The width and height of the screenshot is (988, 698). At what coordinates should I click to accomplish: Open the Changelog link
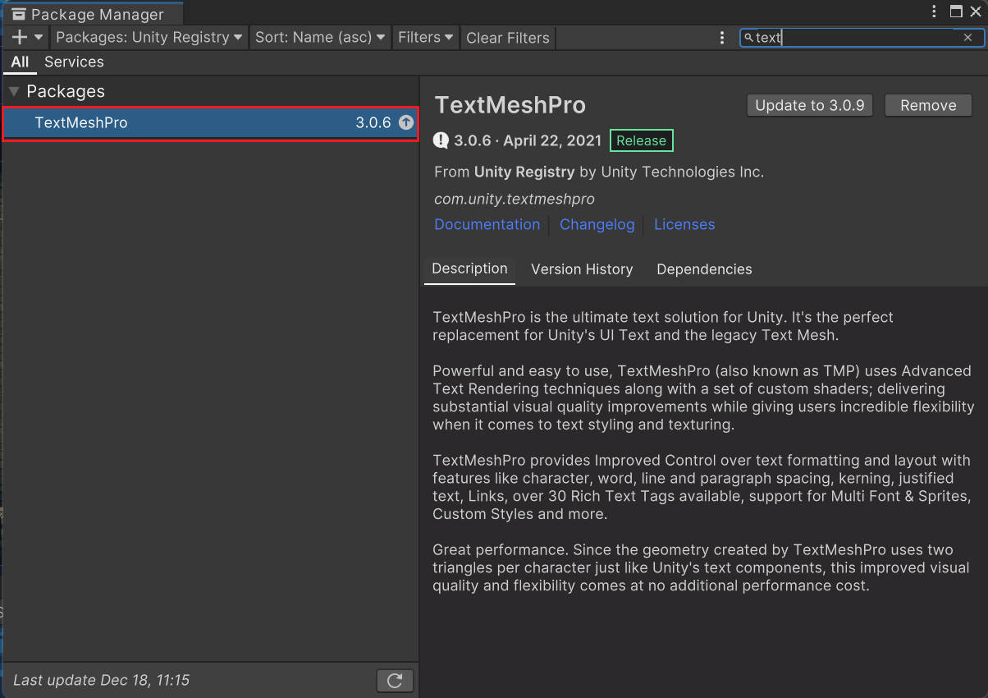(597, 224)
